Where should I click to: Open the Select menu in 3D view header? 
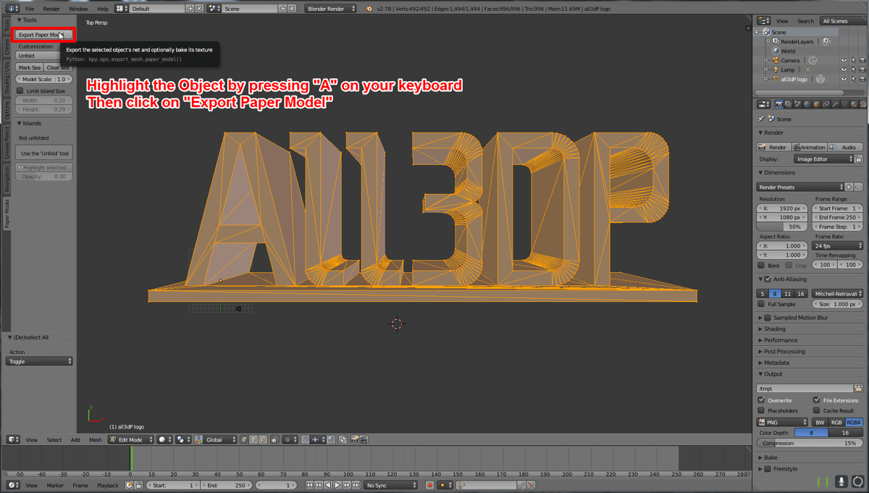(54, 439)
